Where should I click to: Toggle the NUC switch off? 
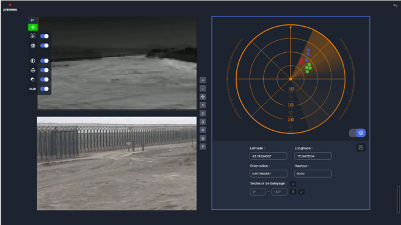click(45, 89)
